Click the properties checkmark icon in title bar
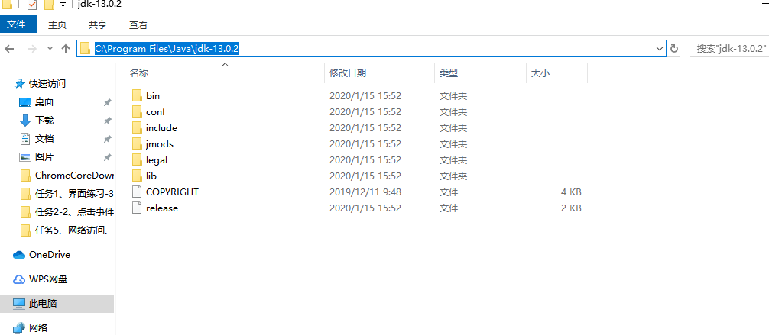Viewport: 769px width, 335px height. [32, 5]
